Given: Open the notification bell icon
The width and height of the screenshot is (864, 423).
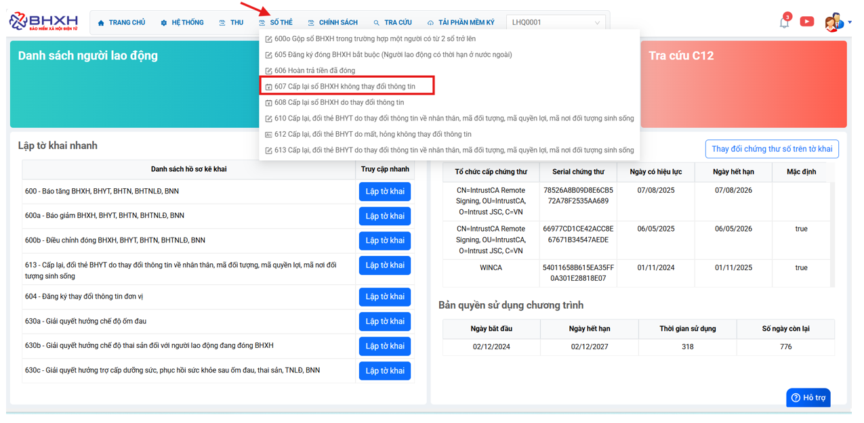Looking at the screenshot, I should (x=784, y=22).
